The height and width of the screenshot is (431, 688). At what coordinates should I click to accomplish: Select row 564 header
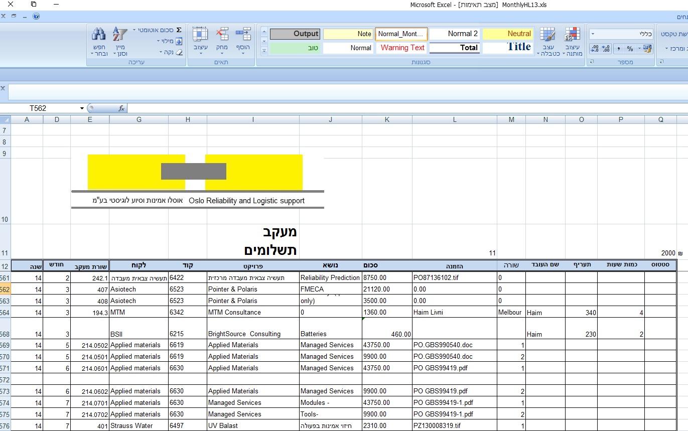tap(5, 312)
